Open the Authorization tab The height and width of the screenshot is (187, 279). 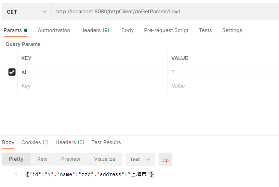click(x=54, y=30)
